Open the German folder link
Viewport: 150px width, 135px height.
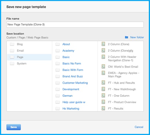point(67,96)
